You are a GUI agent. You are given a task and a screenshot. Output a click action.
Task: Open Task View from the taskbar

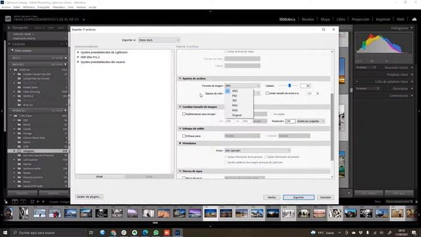pos(91,232)
